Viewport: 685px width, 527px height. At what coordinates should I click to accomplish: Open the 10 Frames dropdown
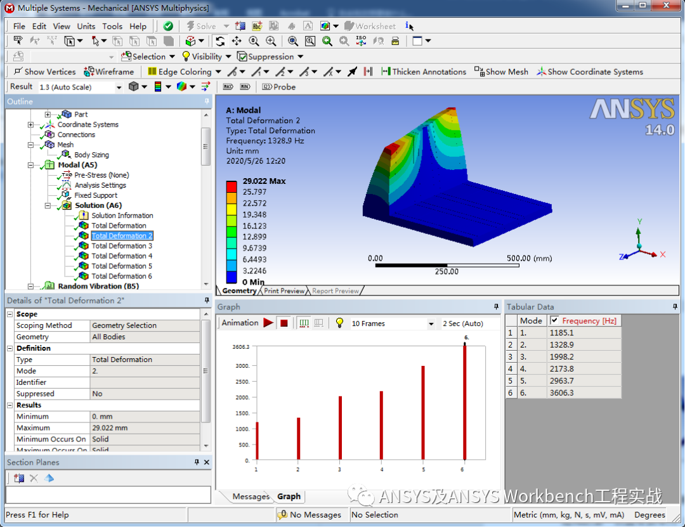(431, 324)
